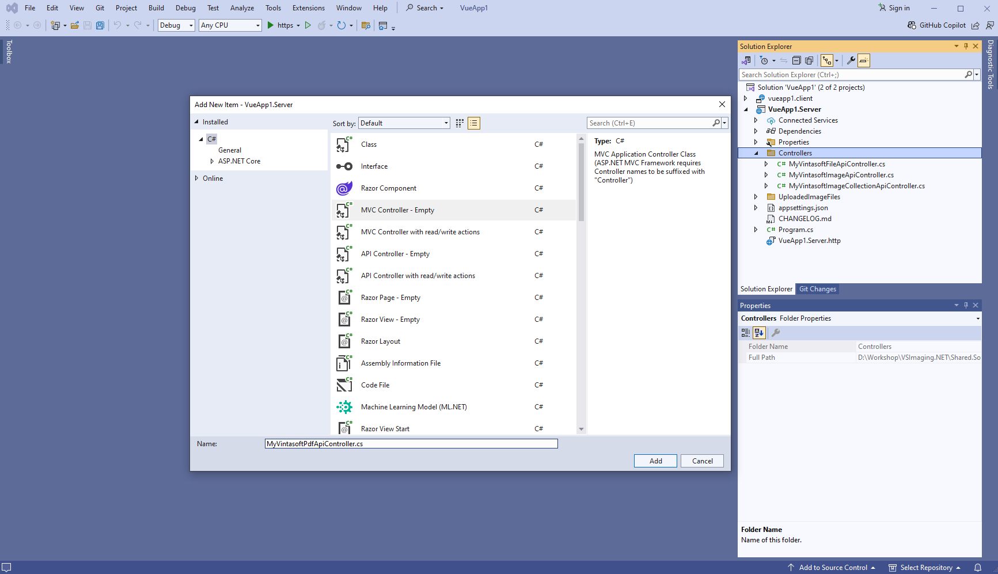The height and width of the screenshot is (574, 998).
Task: Click the Name input field
Action: (x=411, y=444)
